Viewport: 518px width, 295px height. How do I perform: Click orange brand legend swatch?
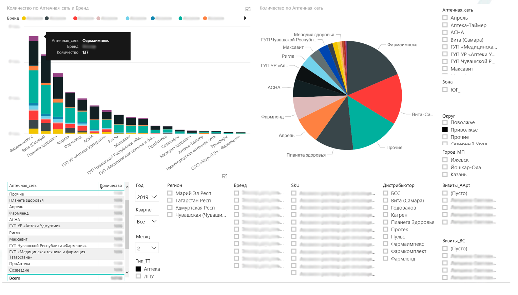(x=205, y=18)
